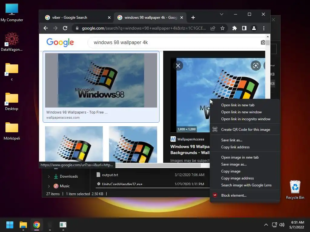Choose Open link in new window
This screenshot has height=232, width=310.
241,112
